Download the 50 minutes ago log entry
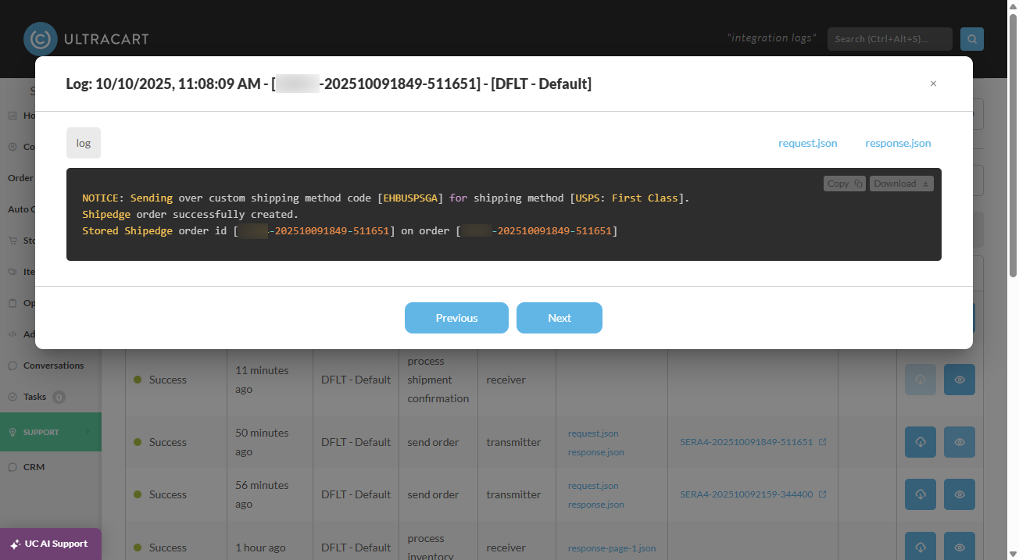This screenshot has width=1019, height=560. 921,442
